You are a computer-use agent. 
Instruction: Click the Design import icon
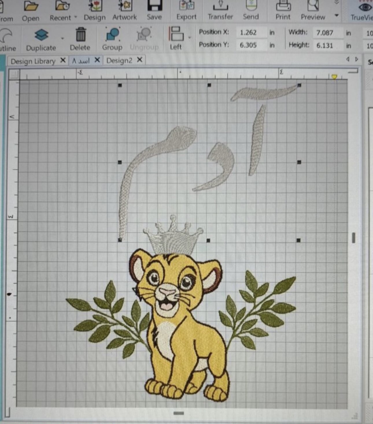(95, 6)
